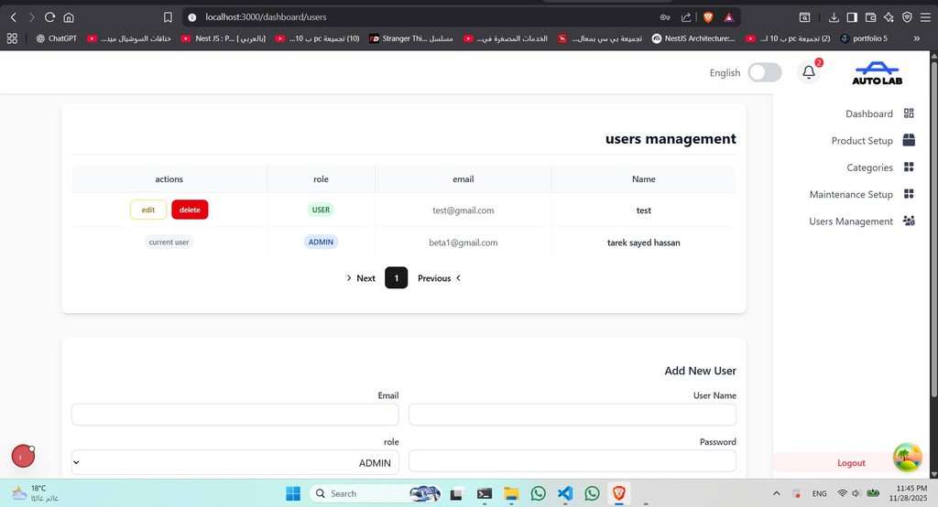Click the password key icon in address bar

665,17
